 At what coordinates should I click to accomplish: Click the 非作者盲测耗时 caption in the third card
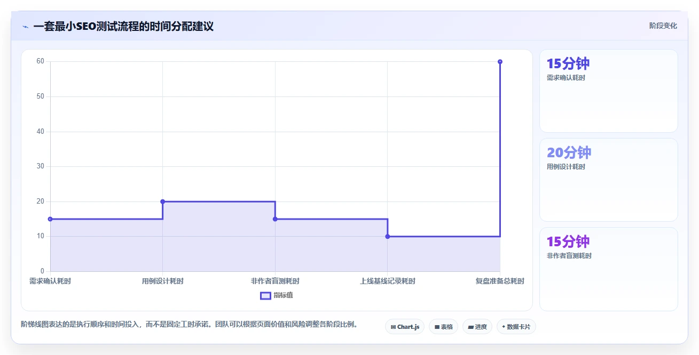[569, 256]
